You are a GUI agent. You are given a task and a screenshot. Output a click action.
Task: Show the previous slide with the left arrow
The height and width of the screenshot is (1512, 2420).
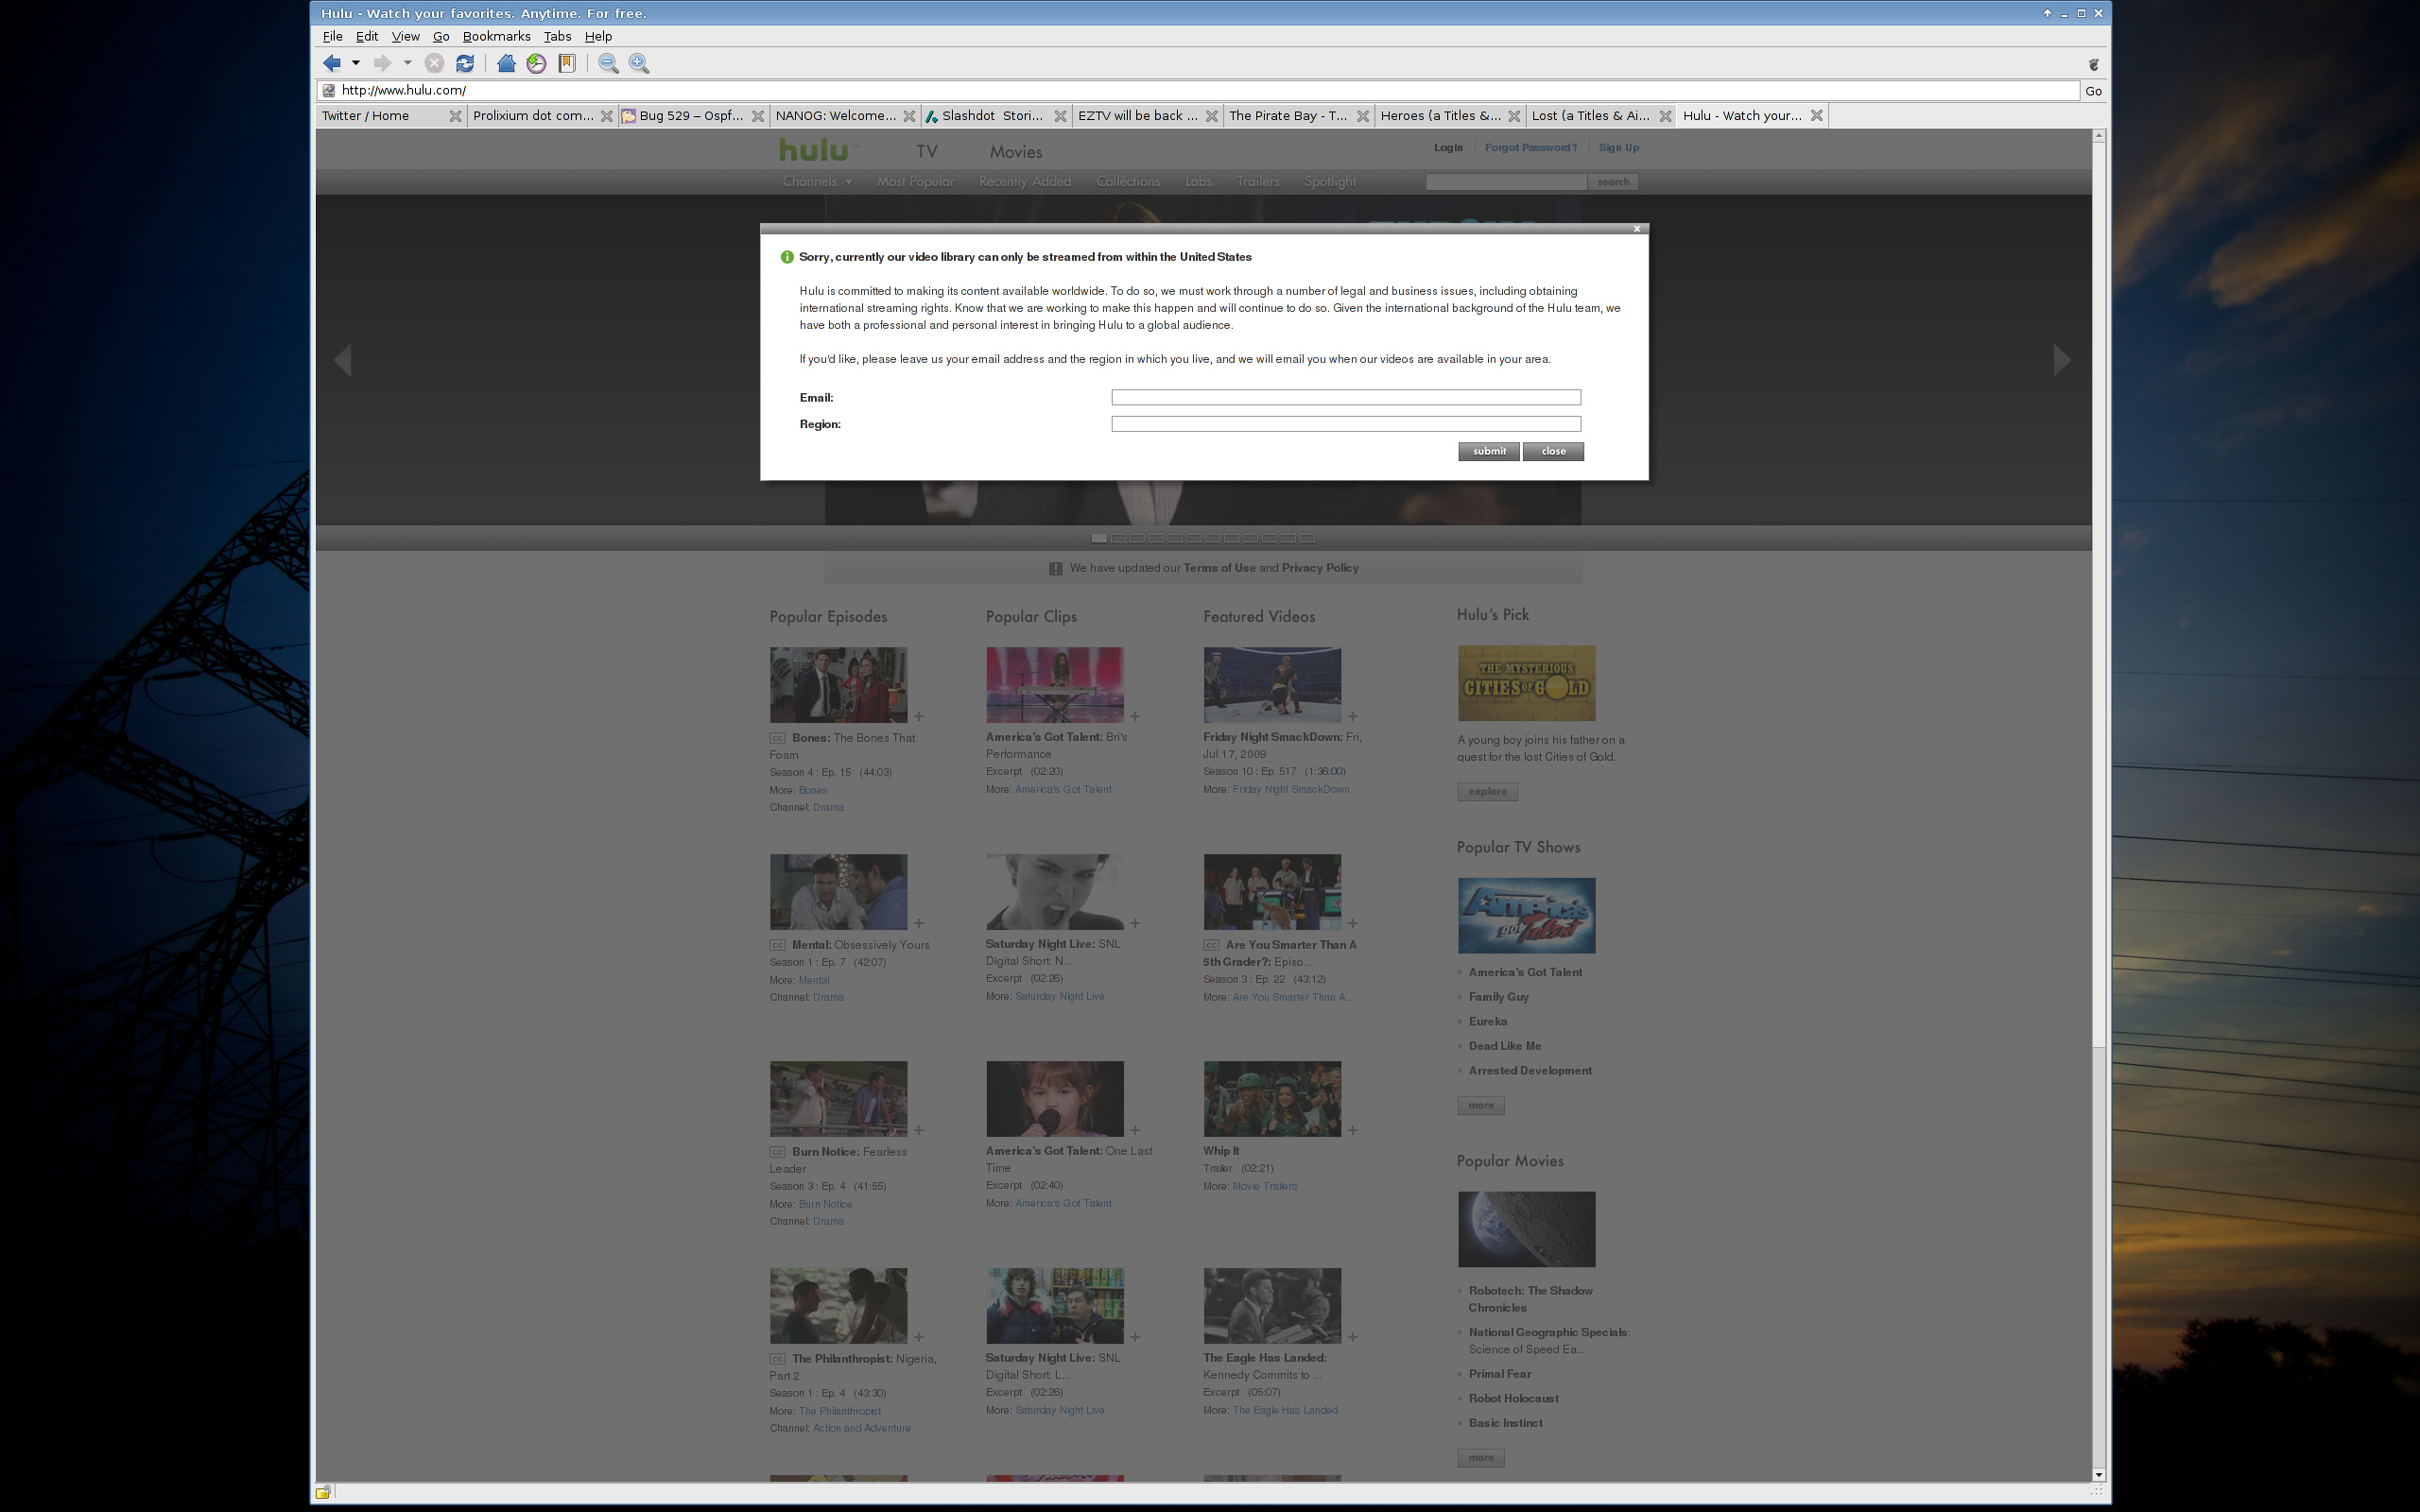pos(343,360)
